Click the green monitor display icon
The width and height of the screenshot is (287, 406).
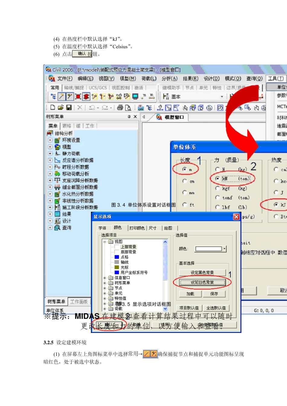point(135,97)
